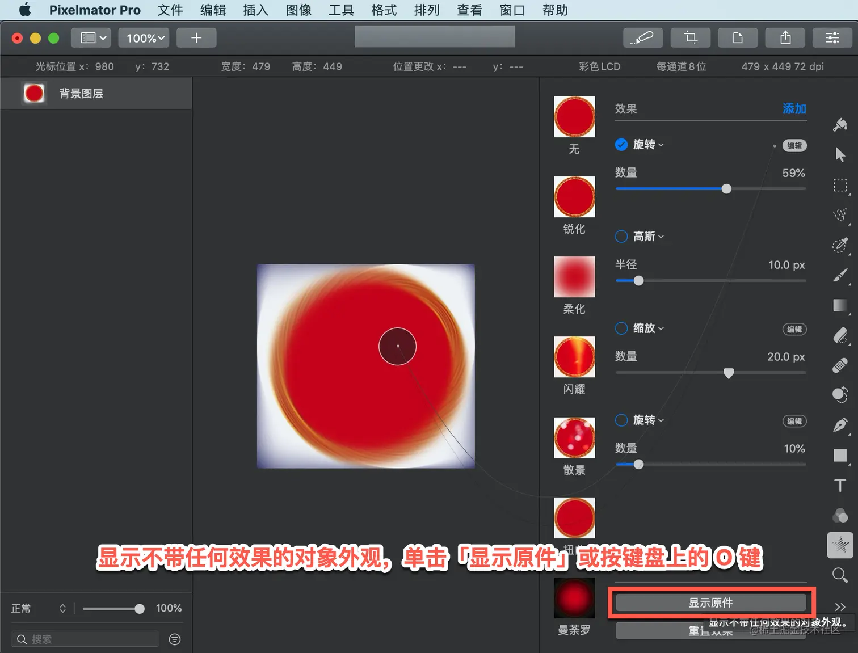Click the document page icon in top toolbar

[738, 38]
